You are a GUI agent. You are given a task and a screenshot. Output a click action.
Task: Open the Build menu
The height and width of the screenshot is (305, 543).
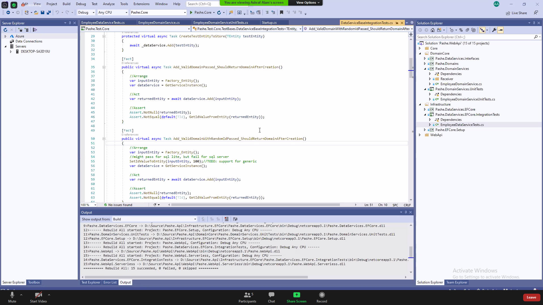click(x=66, y=4)
